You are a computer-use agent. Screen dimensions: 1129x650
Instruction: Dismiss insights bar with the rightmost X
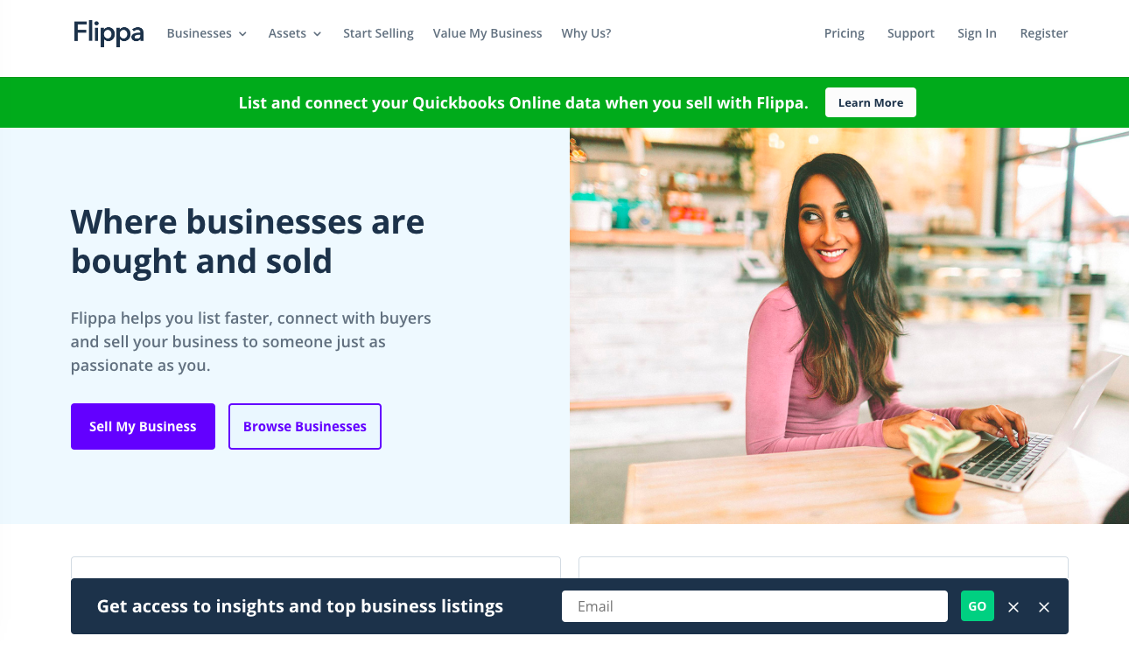click(x=1044, y=607)
